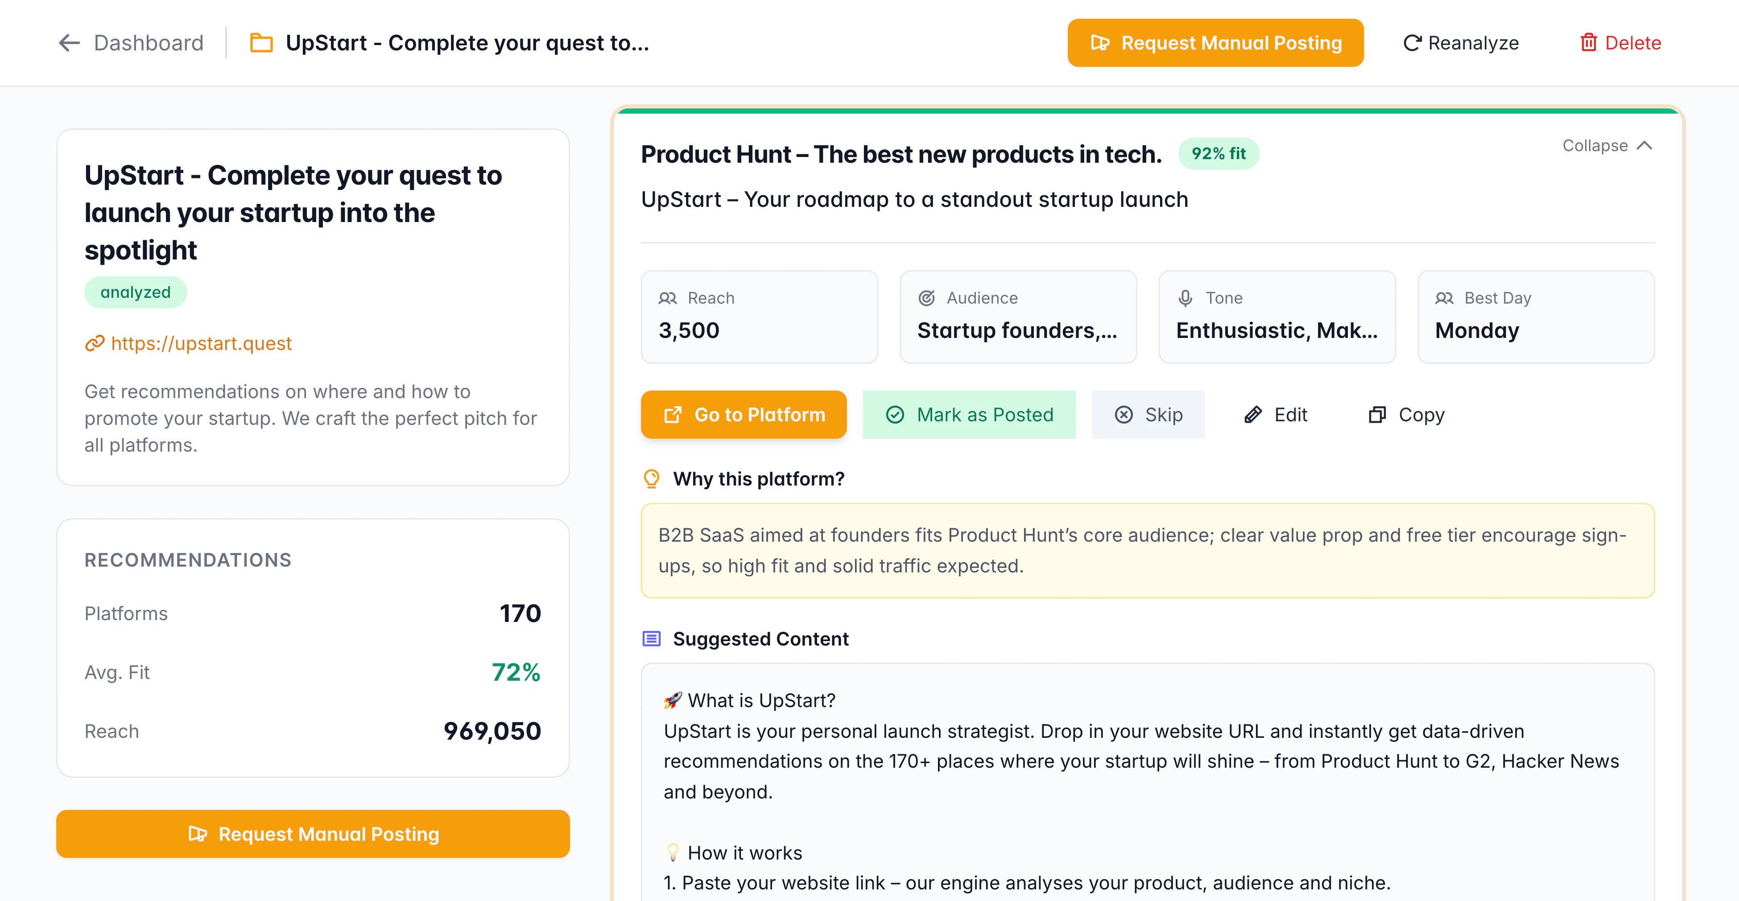
Task: Click the sidebar Request Manual Posting button
Action: point(313,834)
